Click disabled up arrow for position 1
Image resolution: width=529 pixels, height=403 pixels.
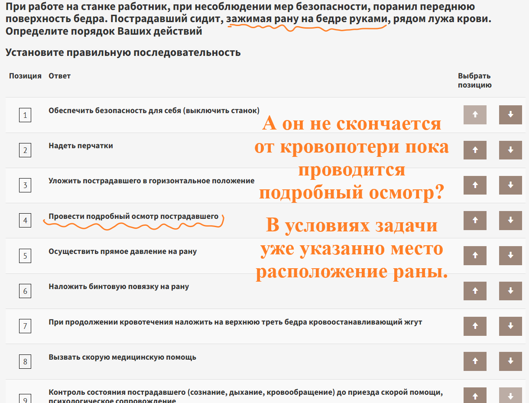tap(475, 115)
